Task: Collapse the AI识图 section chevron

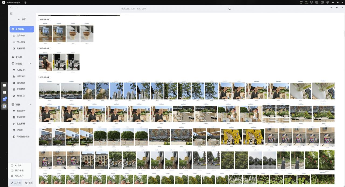Action: coord(30,64)
